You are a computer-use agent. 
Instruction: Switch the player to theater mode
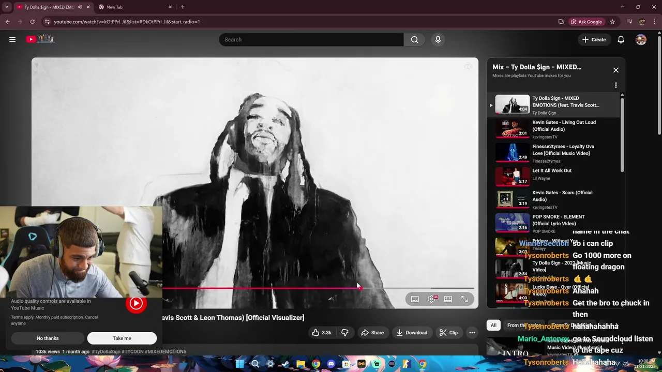tap(448, 299)
